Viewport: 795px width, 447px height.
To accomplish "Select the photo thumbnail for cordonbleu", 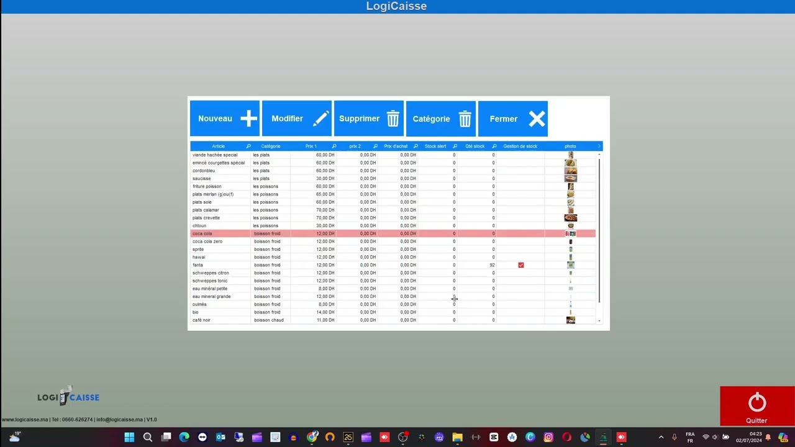I will tap(571, 171).
